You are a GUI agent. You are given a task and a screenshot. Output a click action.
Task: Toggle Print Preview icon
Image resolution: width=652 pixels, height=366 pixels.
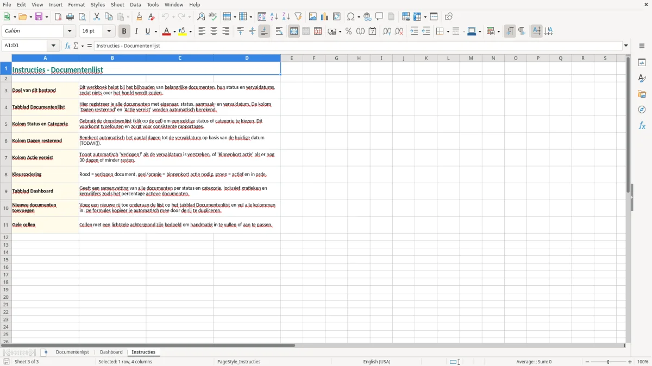click(82, 17)
